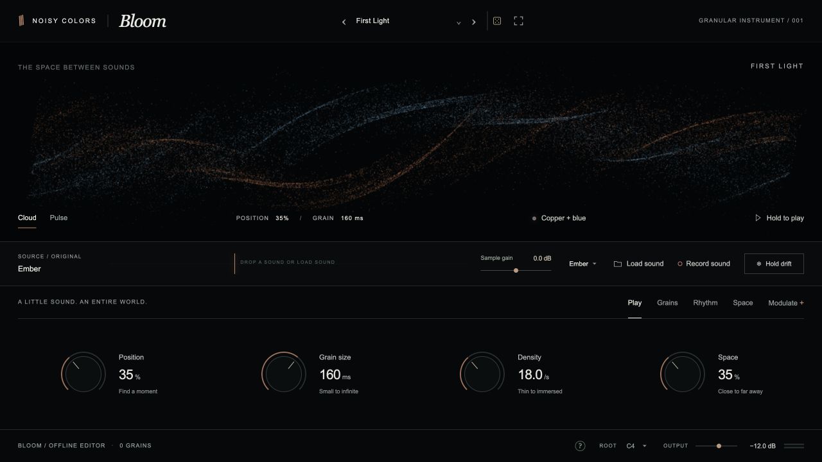Click the Hold to play button text
822x462 pixels.
tap(785, 218)
